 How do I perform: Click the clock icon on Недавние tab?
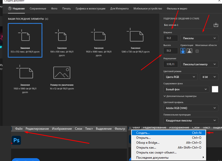tap(10, 9)
